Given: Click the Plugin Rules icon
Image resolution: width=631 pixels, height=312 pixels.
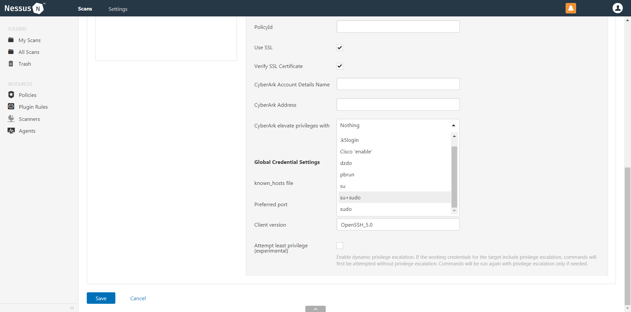Looking at the screenshot, I should coord(11,107).
